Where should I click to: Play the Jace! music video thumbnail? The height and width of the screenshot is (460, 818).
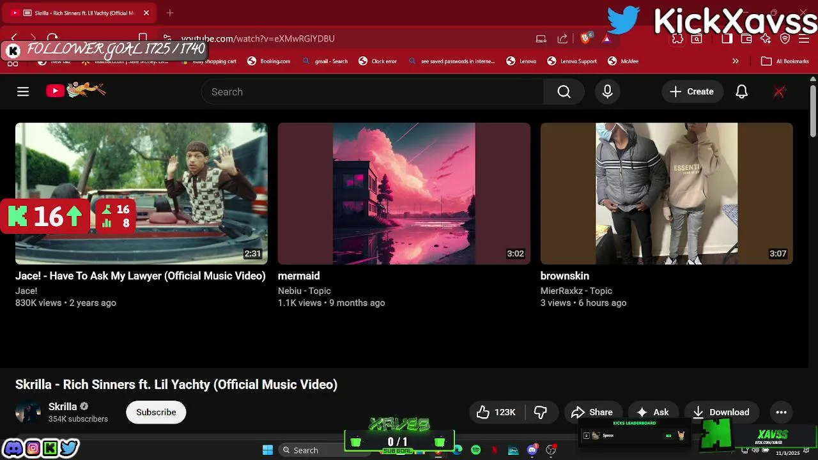click(x=141, y=194)
